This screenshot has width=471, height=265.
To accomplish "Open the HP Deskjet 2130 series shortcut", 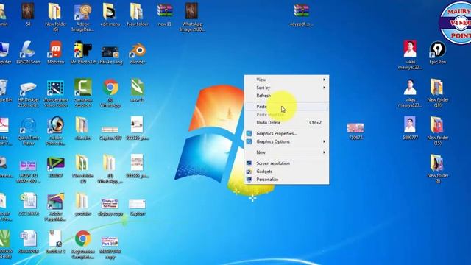I will point(28,93).
